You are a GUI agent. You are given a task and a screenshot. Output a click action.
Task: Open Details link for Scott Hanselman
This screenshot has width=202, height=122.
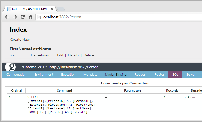[73, 55]
